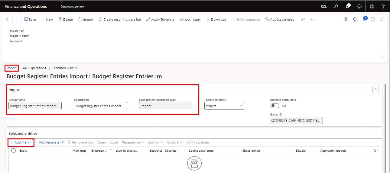
Task: Click the Group ID field
Action: (x=296, y=120)
